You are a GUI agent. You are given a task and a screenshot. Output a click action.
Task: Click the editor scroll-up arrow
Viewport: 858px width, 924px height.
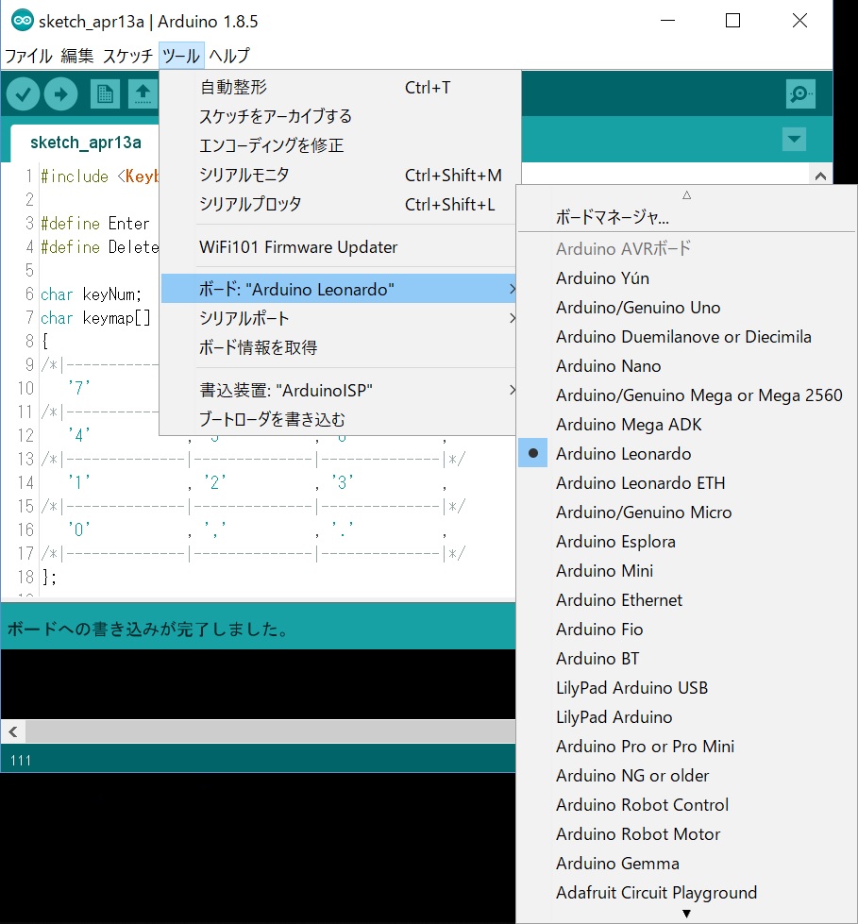point(820,176)
